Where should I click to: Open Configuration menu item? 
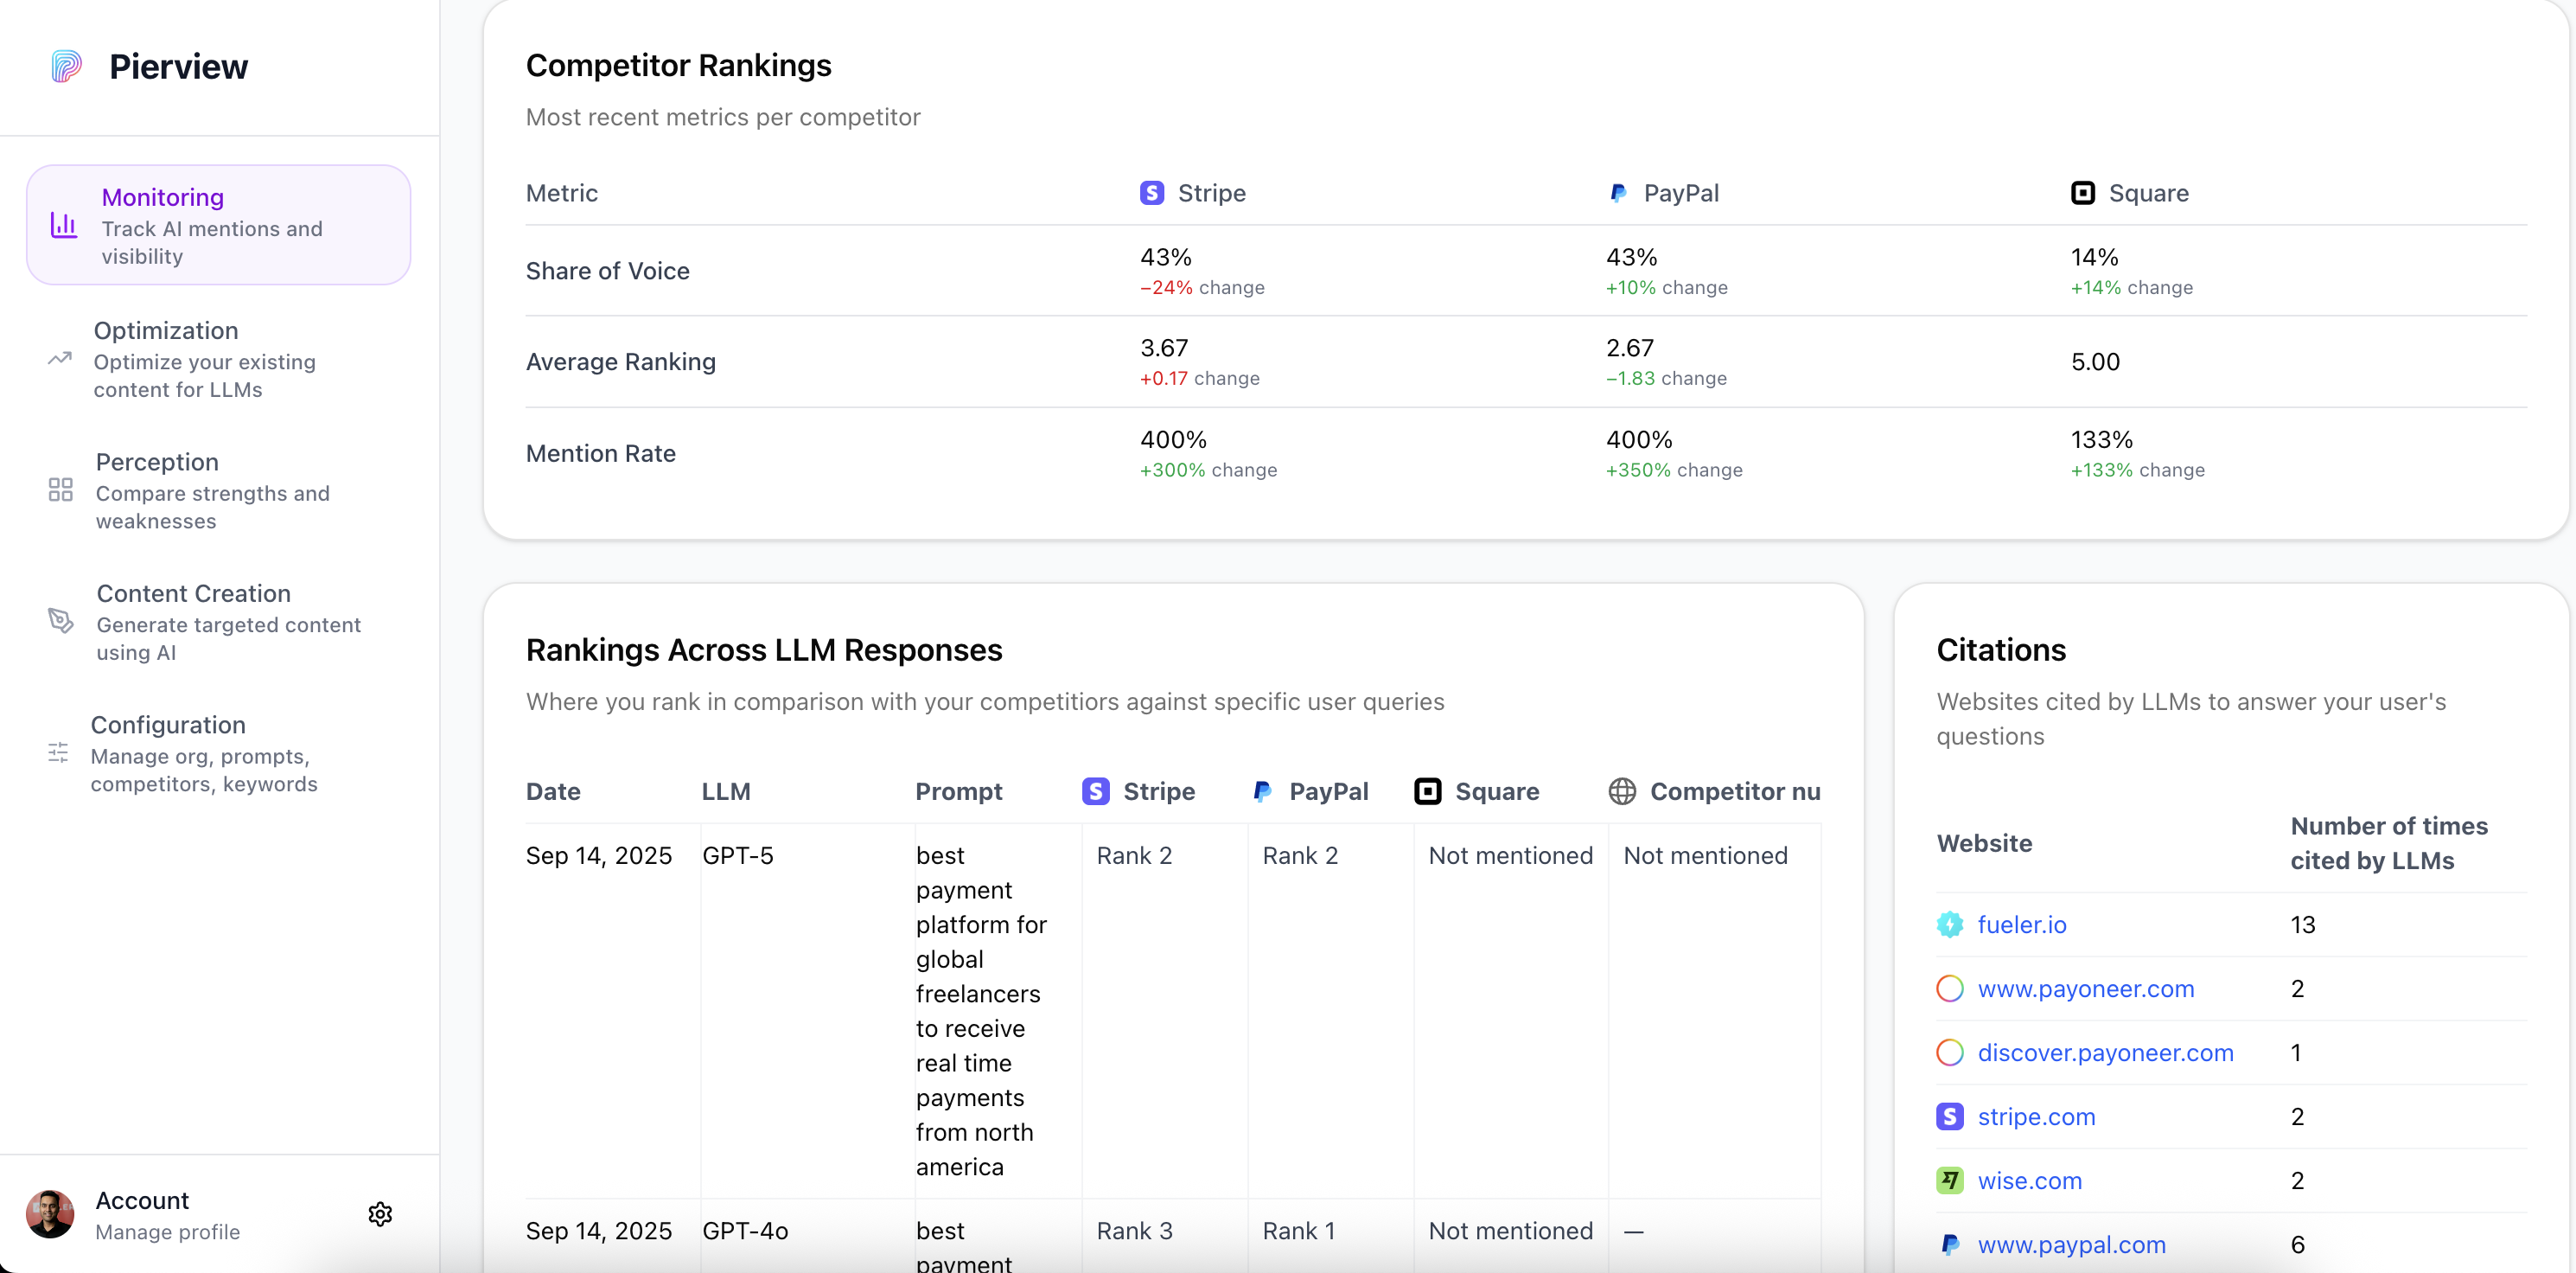[168, 725]
